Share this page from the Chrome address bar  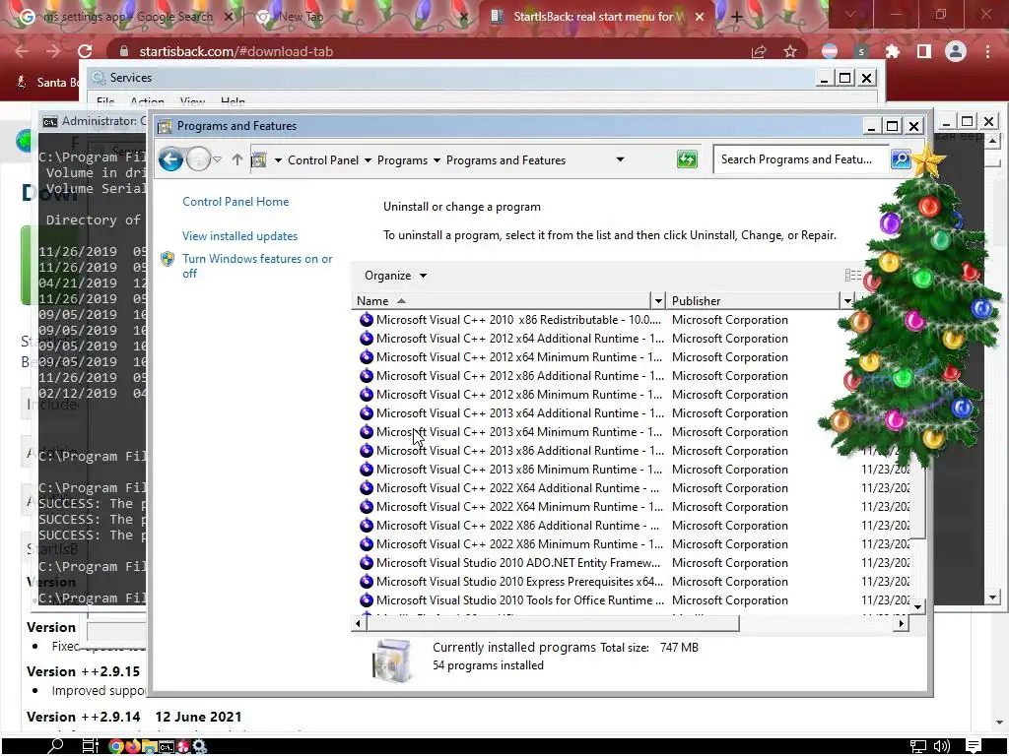759,51
